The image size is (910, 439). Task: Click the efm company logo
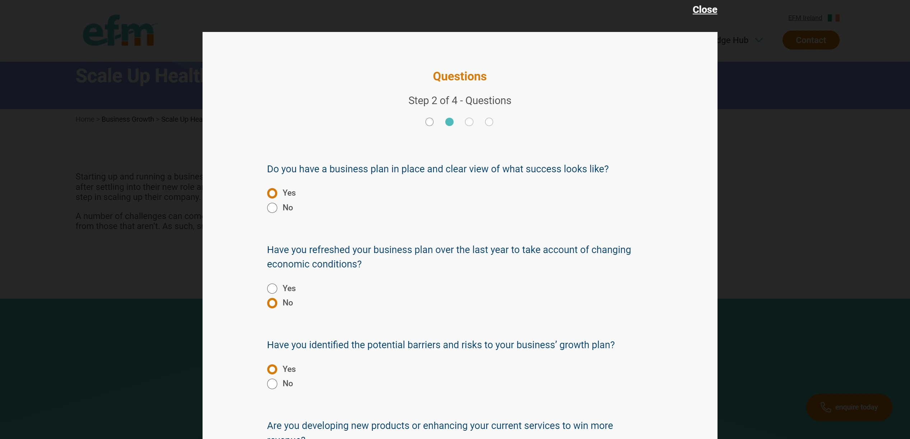click(119, 31)
